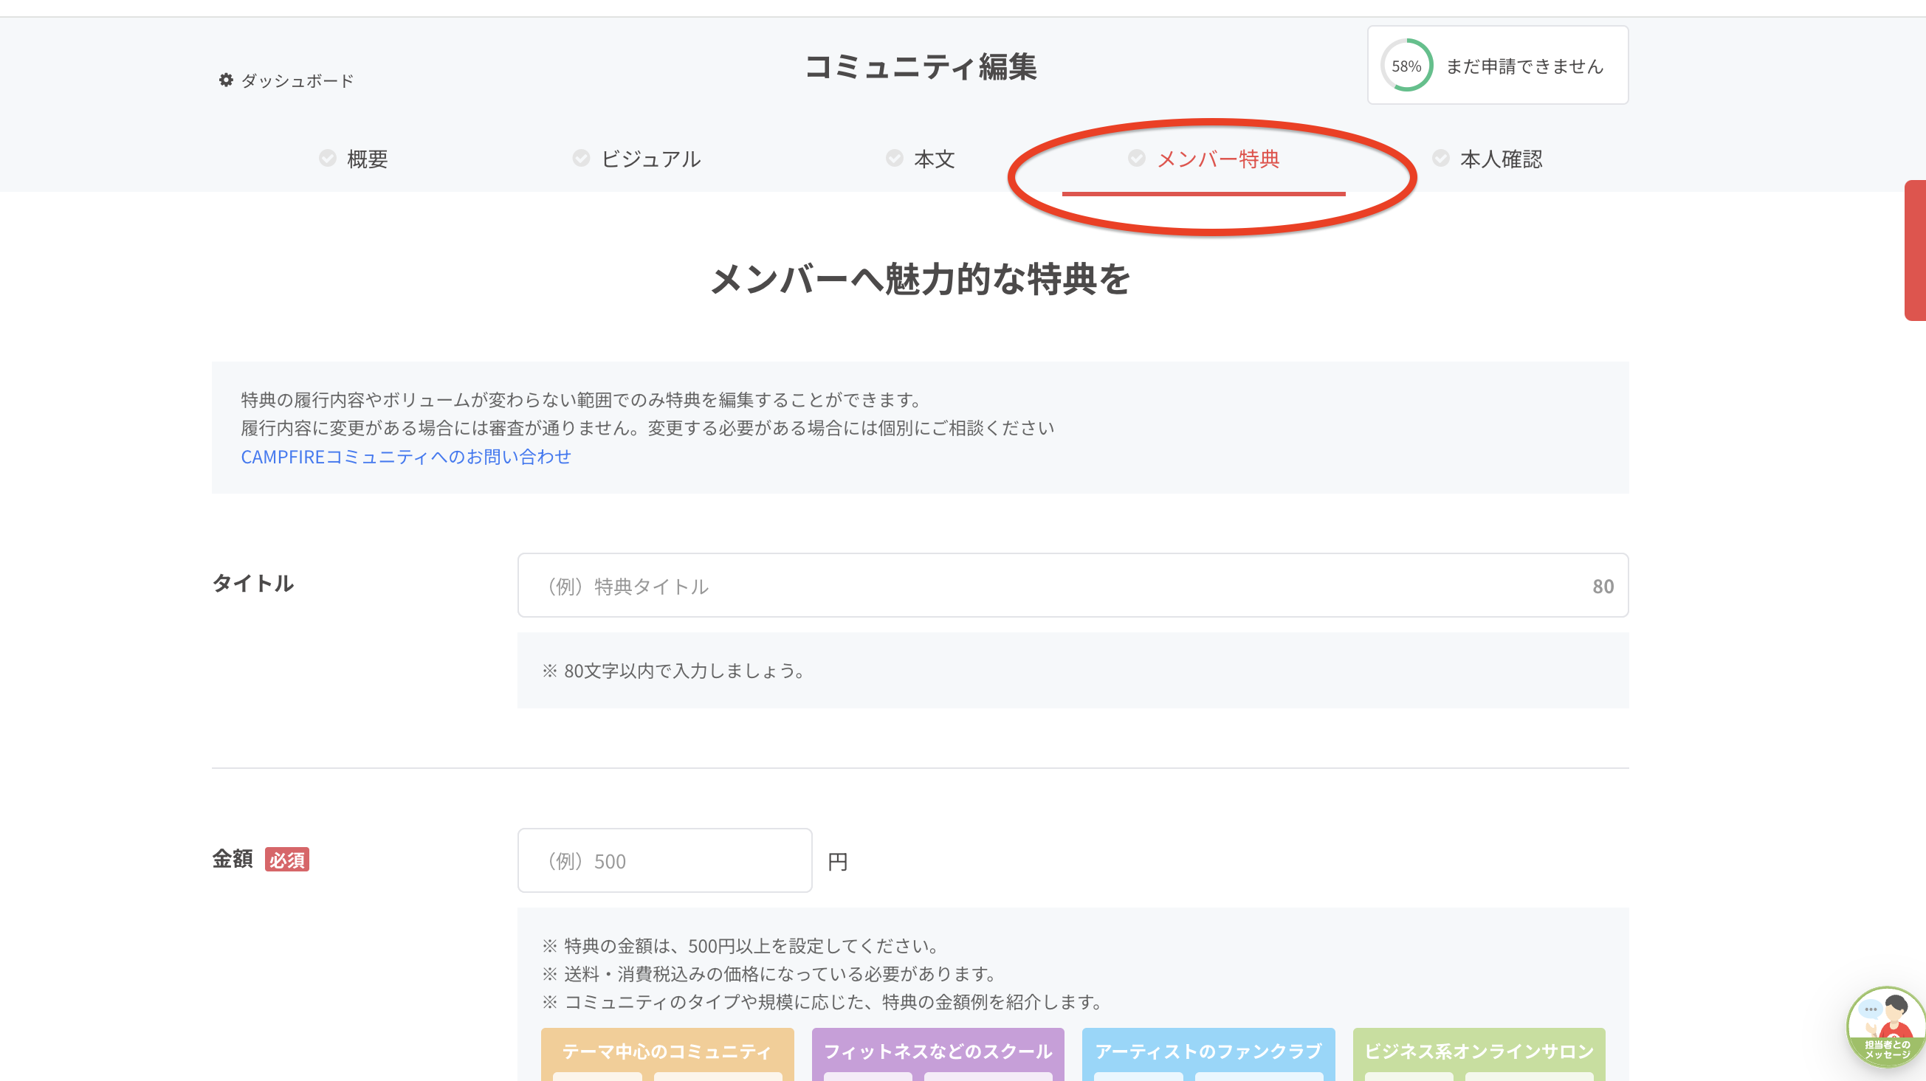
Task: Click checkmark icon beside 概要 tab
Action: (328, 159)
